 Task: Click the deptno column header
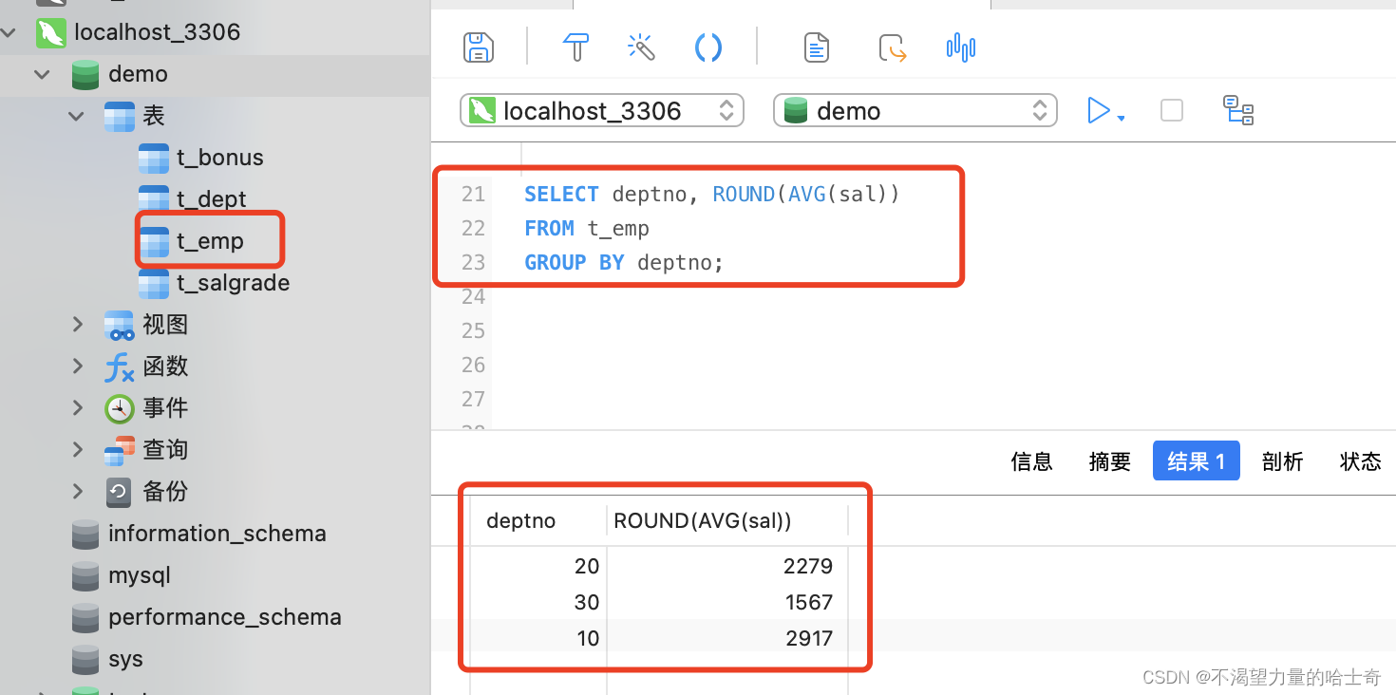520,520
